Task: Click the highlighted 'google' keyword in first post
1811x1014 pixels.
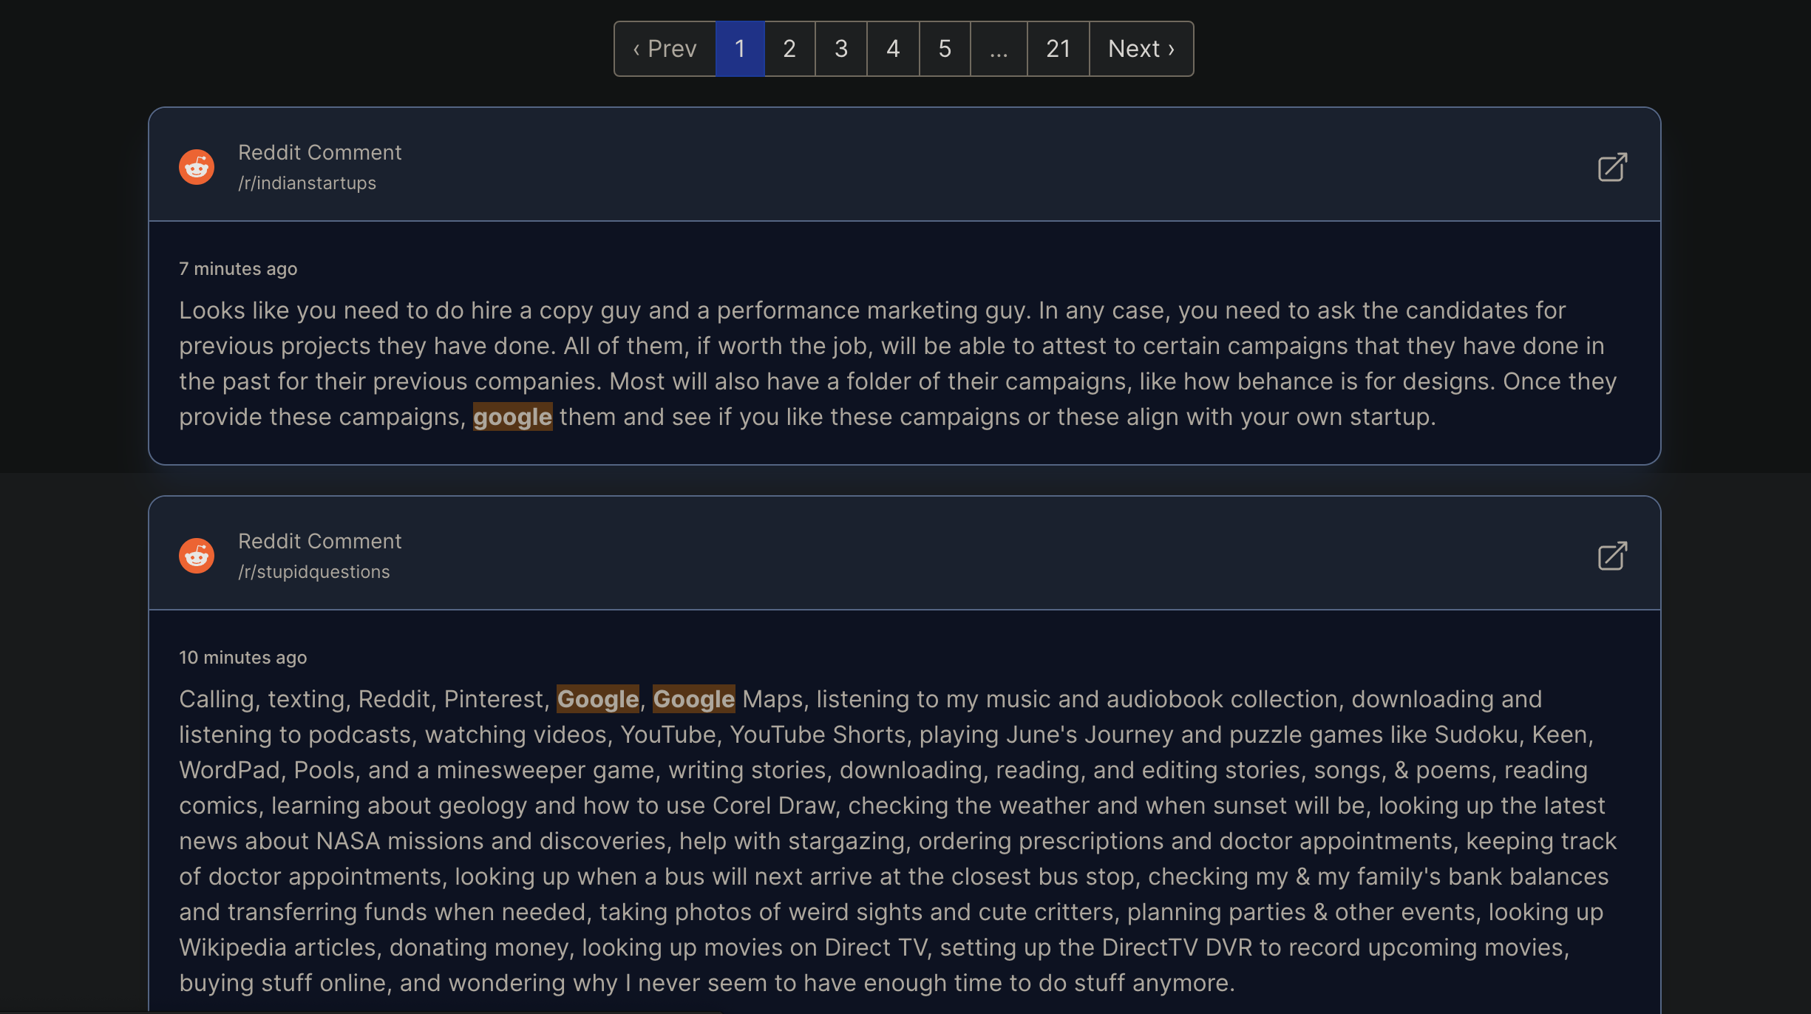Action: point(512,417)
